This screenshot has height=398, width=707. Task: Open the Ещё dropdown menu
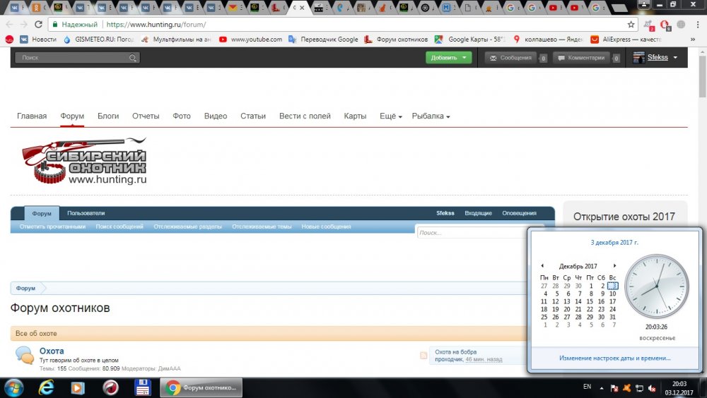pyautogui.click(x=390, y=116)
